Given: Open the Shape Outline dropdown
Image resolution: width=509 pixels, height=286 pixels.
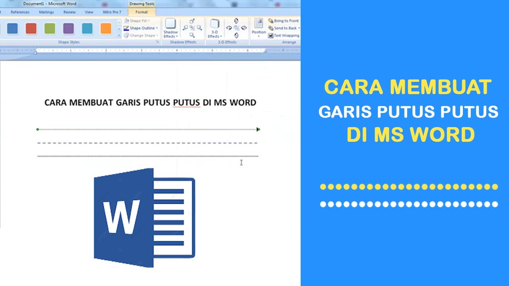Looking at the screenshot, I should pos(141,28).
